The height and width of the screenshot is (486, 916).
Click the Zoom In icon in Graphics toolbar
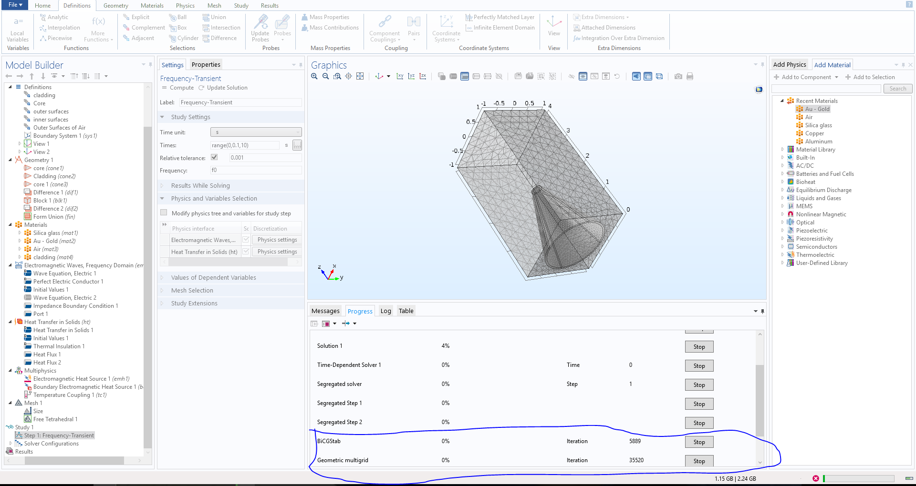314,76
